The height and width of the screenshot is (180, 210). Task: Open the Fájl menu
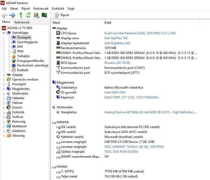tap(4, 9)
